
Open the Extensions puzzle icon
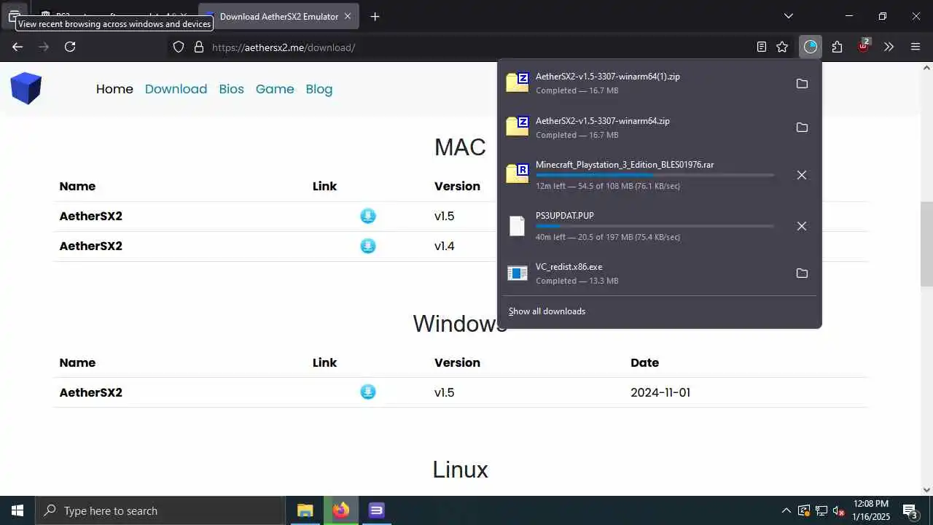point(837,47)
